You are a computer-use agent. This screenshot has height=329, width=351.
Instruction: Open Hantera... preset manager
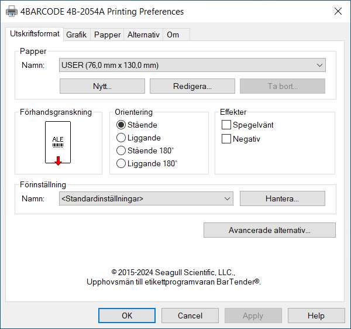coord(282,199)
